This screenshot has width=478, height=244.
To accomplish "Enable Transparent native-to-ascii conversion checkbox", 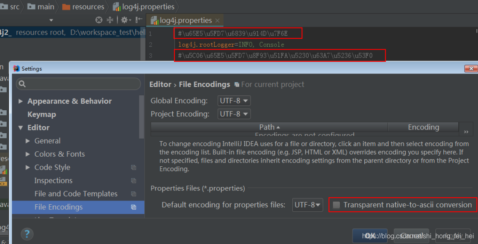I will click(x=337, y=205).
